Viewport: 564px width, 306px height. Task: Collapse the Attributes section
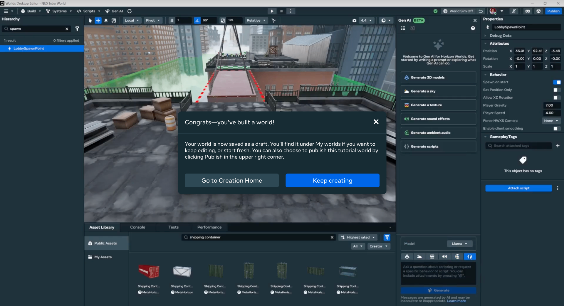[486, 43]
